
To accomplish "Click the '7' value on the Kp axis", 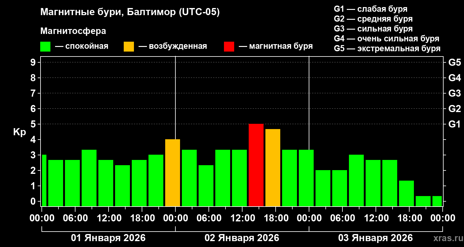I will coord(34,93).
